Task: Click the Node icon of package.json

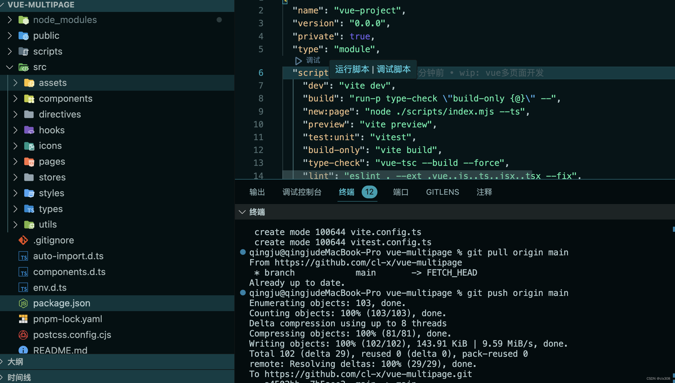Action: pos(23,303)
